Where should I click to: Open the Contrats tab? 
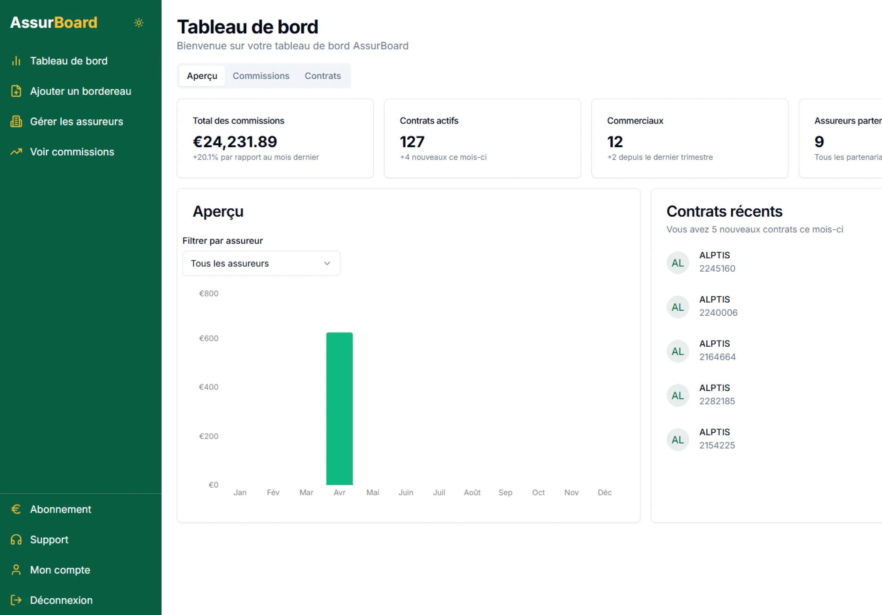[323, 76]
